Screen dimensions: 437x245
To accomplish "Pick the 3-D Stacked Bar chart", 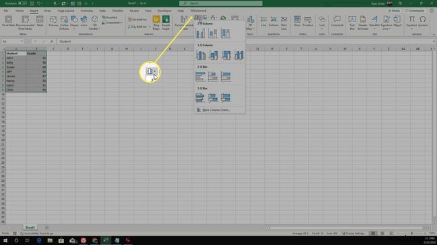I will [213, 98].
